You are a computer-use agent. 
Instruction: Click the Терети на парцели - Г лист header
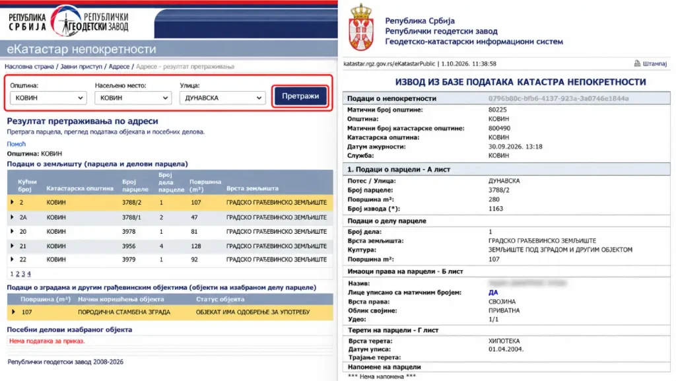coord(393,330)
